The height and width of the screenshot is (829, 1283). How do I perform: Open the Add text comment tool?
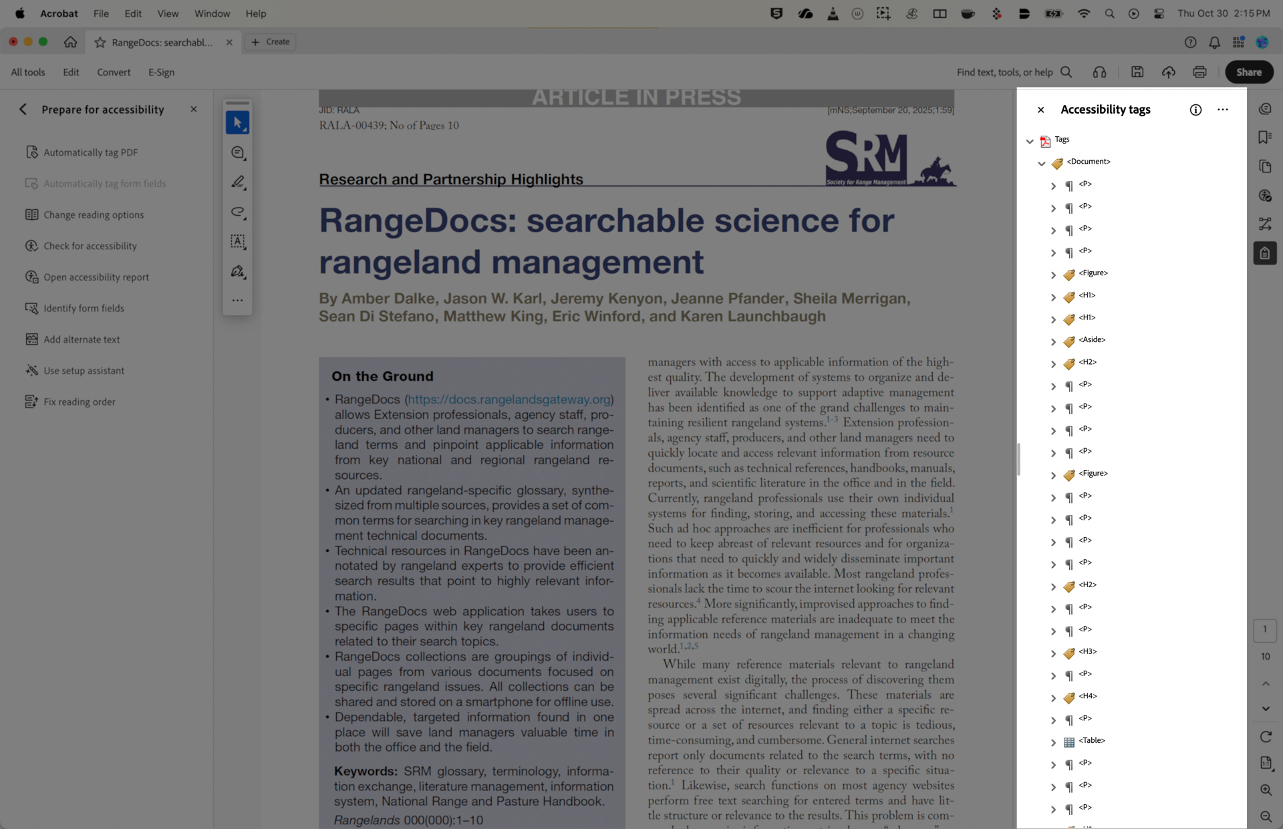(x=237, y=242)
